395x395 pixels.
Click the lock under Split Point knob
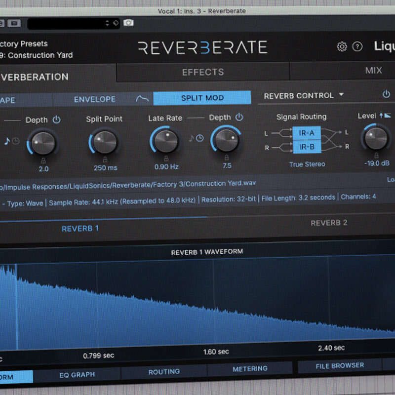coord(105,159)
